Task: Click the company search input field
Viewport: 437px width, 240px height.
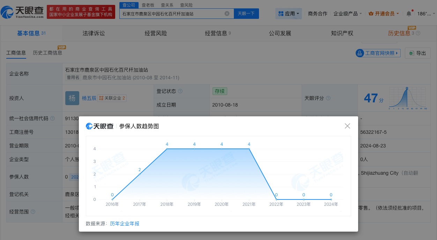Action: [175, 13]
